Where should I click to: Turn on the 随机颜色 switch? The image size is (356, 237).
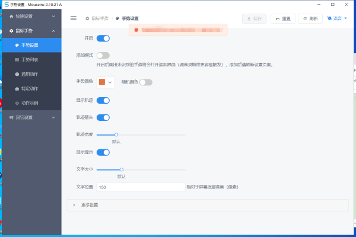click(145, 82)
